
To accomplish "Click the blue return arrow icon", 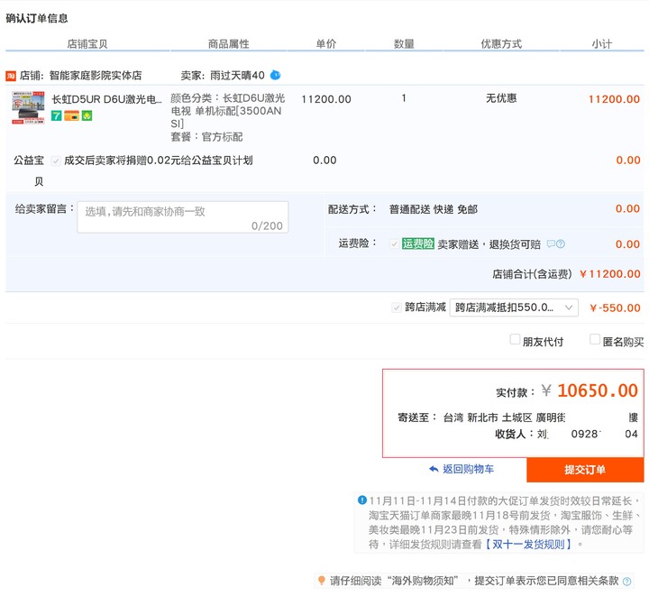I will (x=434, y=469).
